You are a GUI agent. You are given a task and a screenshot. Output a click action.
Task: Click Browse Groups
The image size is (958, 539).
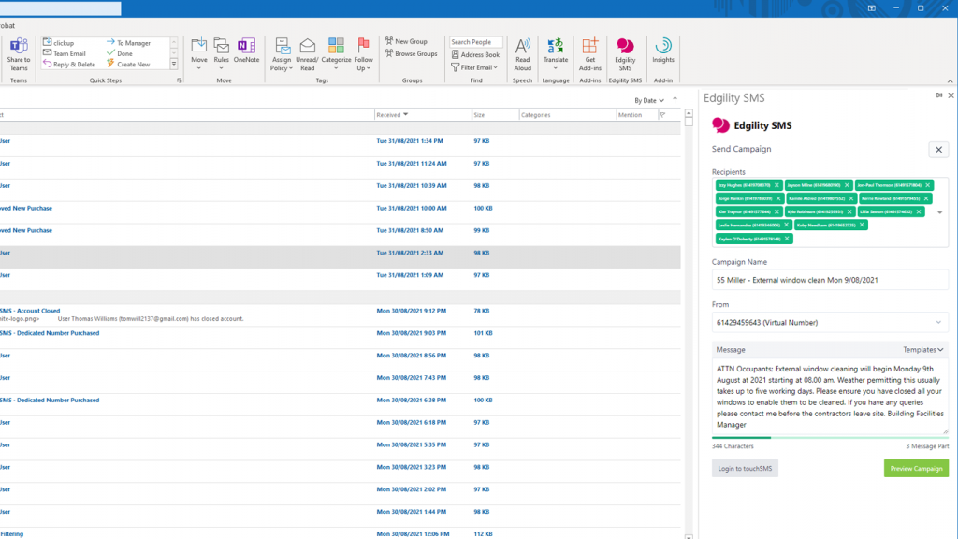coord(412,53)
